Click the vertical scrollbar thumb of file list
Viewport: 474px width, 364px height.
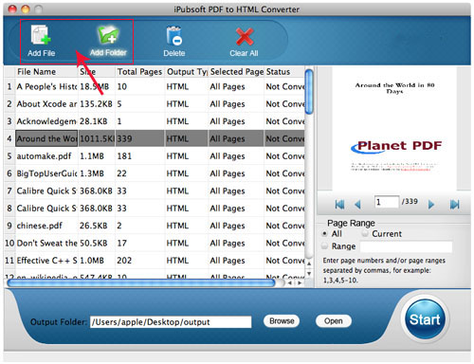coord(310,92)
